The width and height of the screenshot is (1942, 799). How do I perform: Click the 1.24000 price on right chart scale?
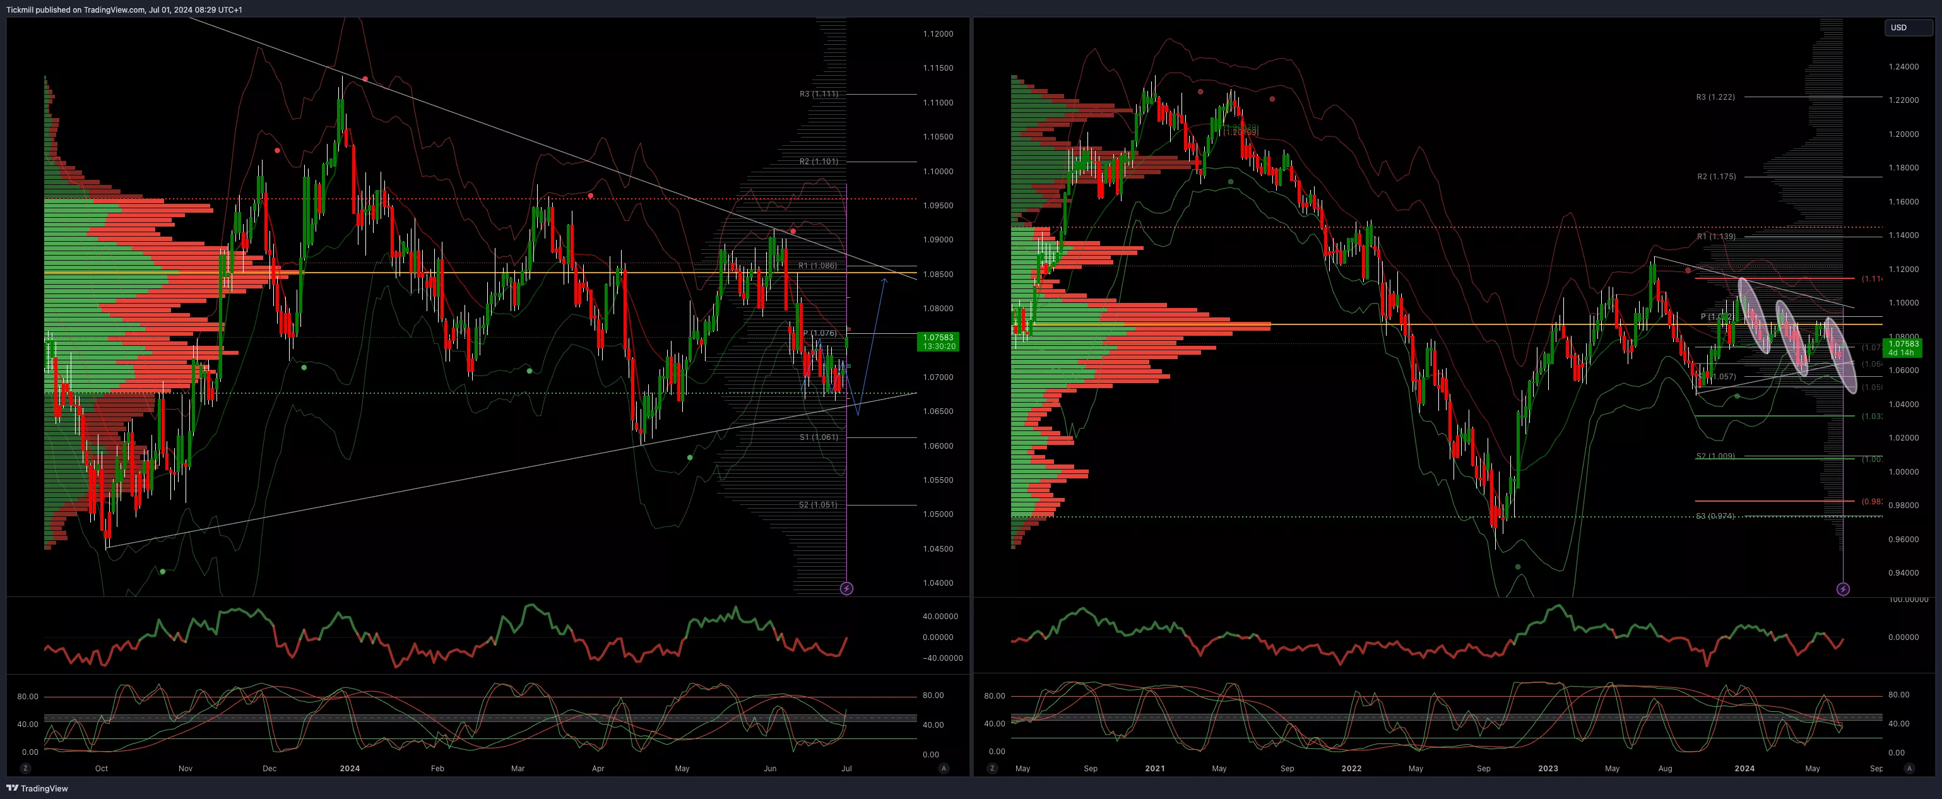click(1904, 67)
